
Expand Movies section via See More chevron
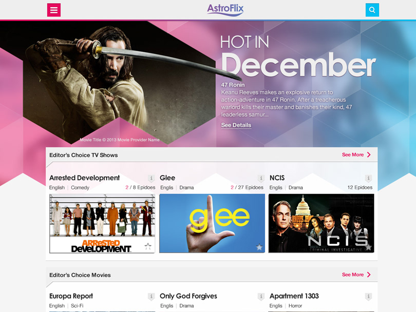pos(369,275)
